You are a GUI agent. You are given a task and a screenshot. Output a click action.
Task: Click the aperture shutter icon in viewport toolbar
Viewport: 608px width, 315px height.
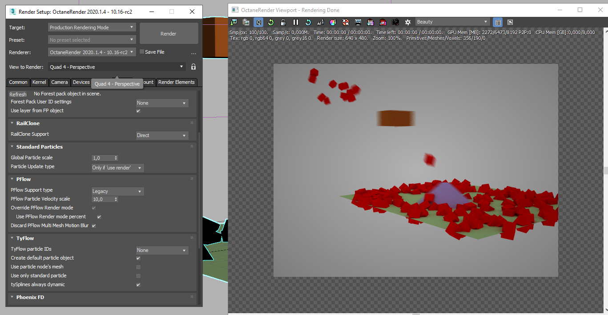(408, 22)
